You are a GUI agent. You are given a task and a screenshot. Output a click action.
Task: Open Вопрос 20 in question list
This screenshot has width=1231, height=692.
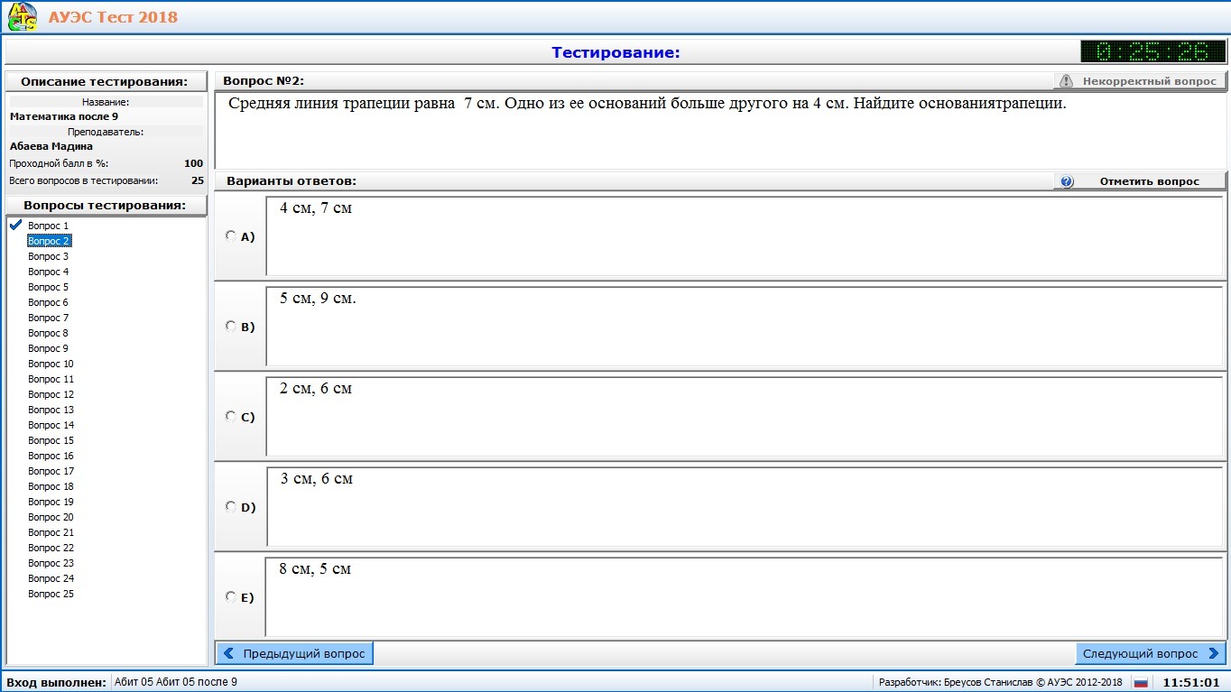point(51,517)
